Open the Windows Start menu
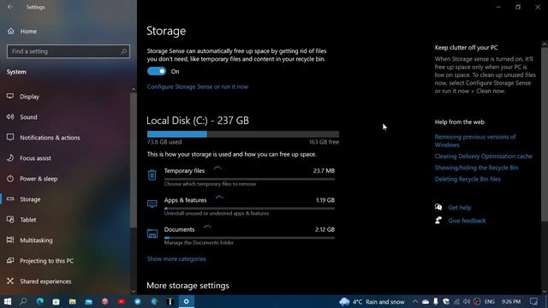Screen dimensions: 548x308 click(x=8, y=301)
